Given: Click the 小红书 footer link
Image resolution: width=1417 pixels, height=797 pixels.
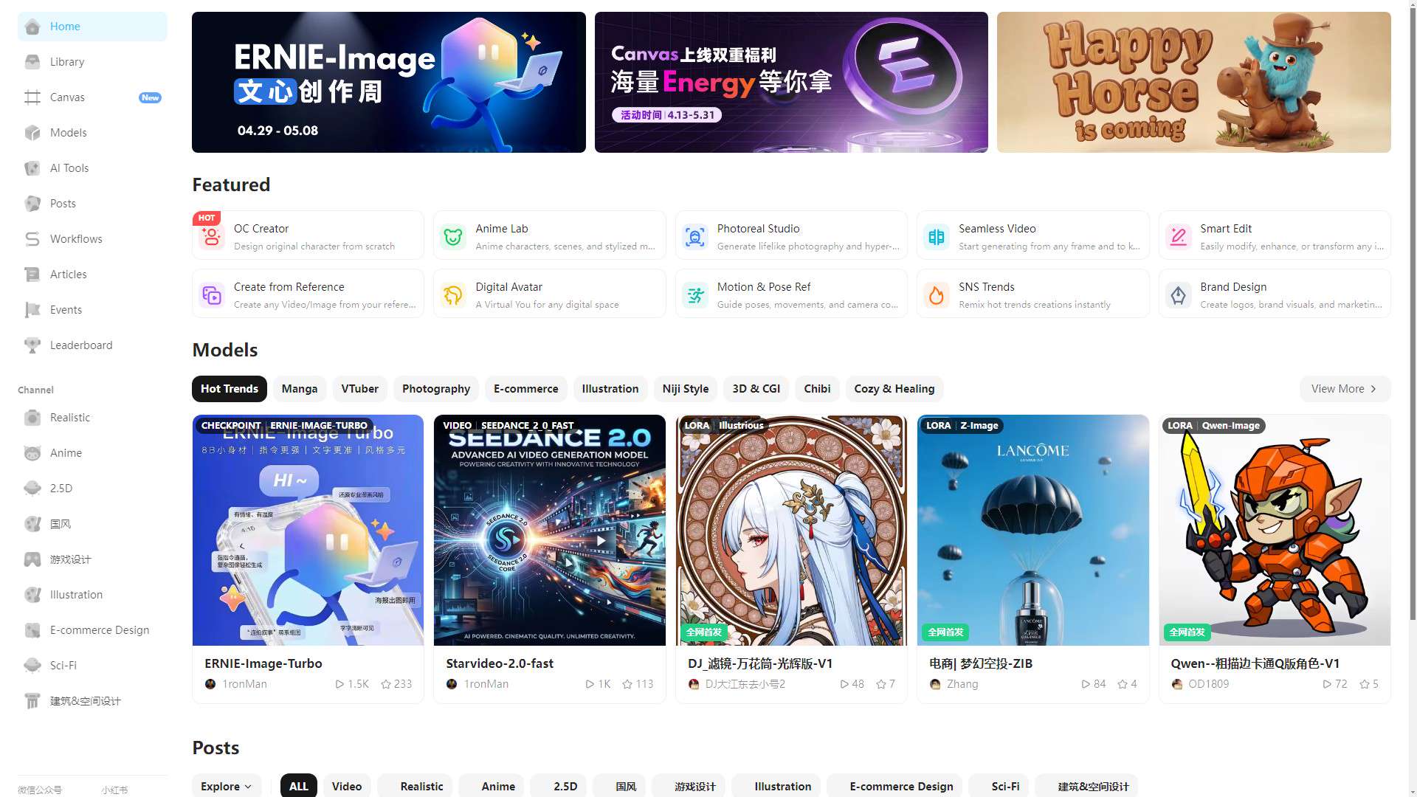Looking at the screenshot, I should click(x=114, y=790).
